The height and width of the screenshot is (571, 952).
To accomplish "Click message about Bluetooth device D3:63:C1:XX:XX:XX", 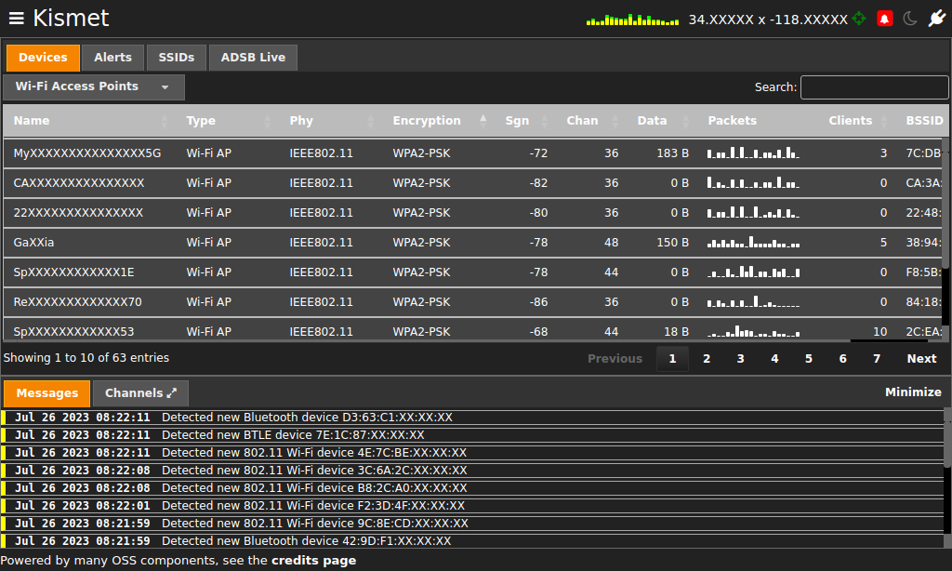I will [472, 418].
